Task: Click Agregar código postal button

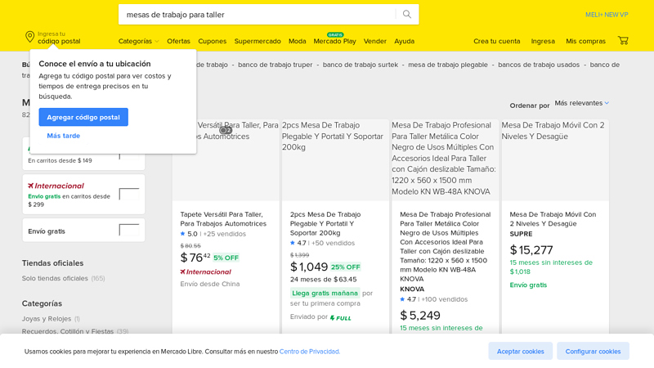Action: [83, 117]
